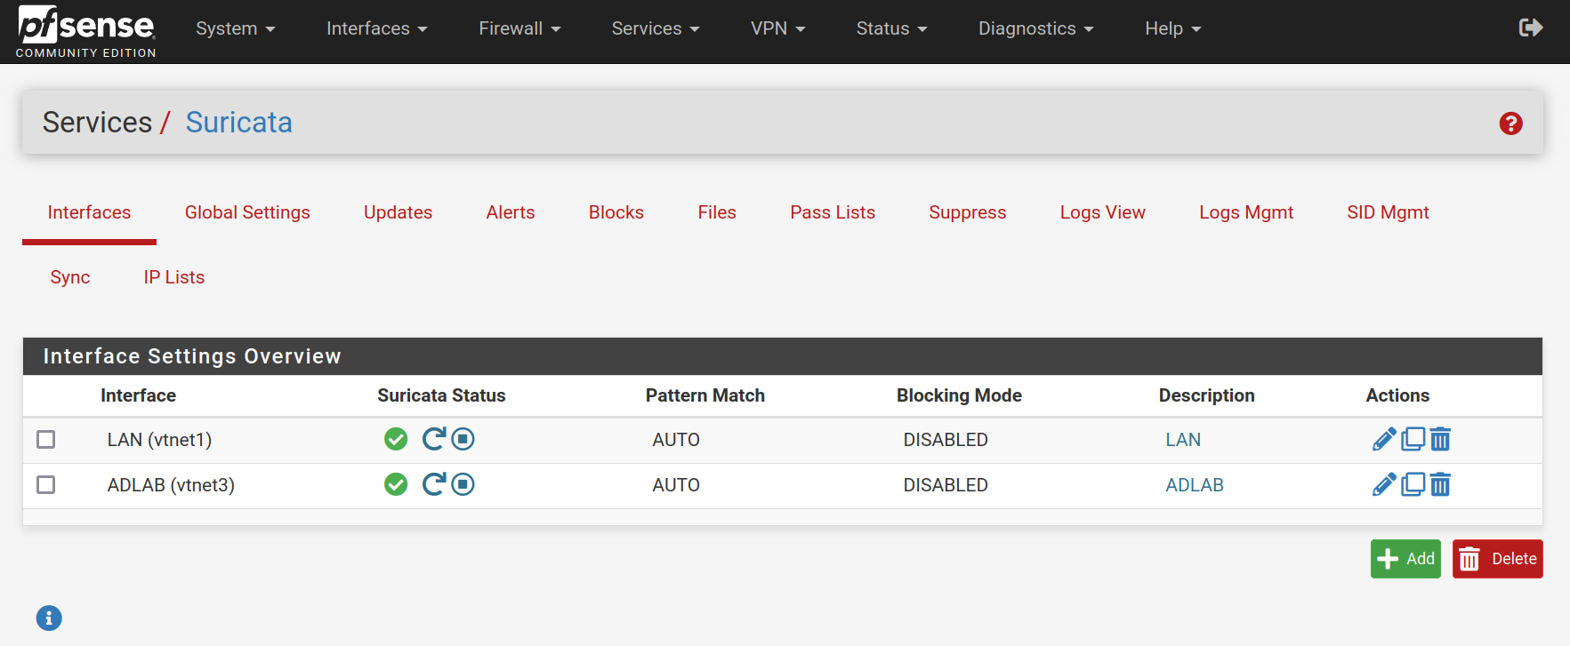1570x646 pixels.
Task: Click the blue info icon at bottom
Action: (x=49, y=618)
